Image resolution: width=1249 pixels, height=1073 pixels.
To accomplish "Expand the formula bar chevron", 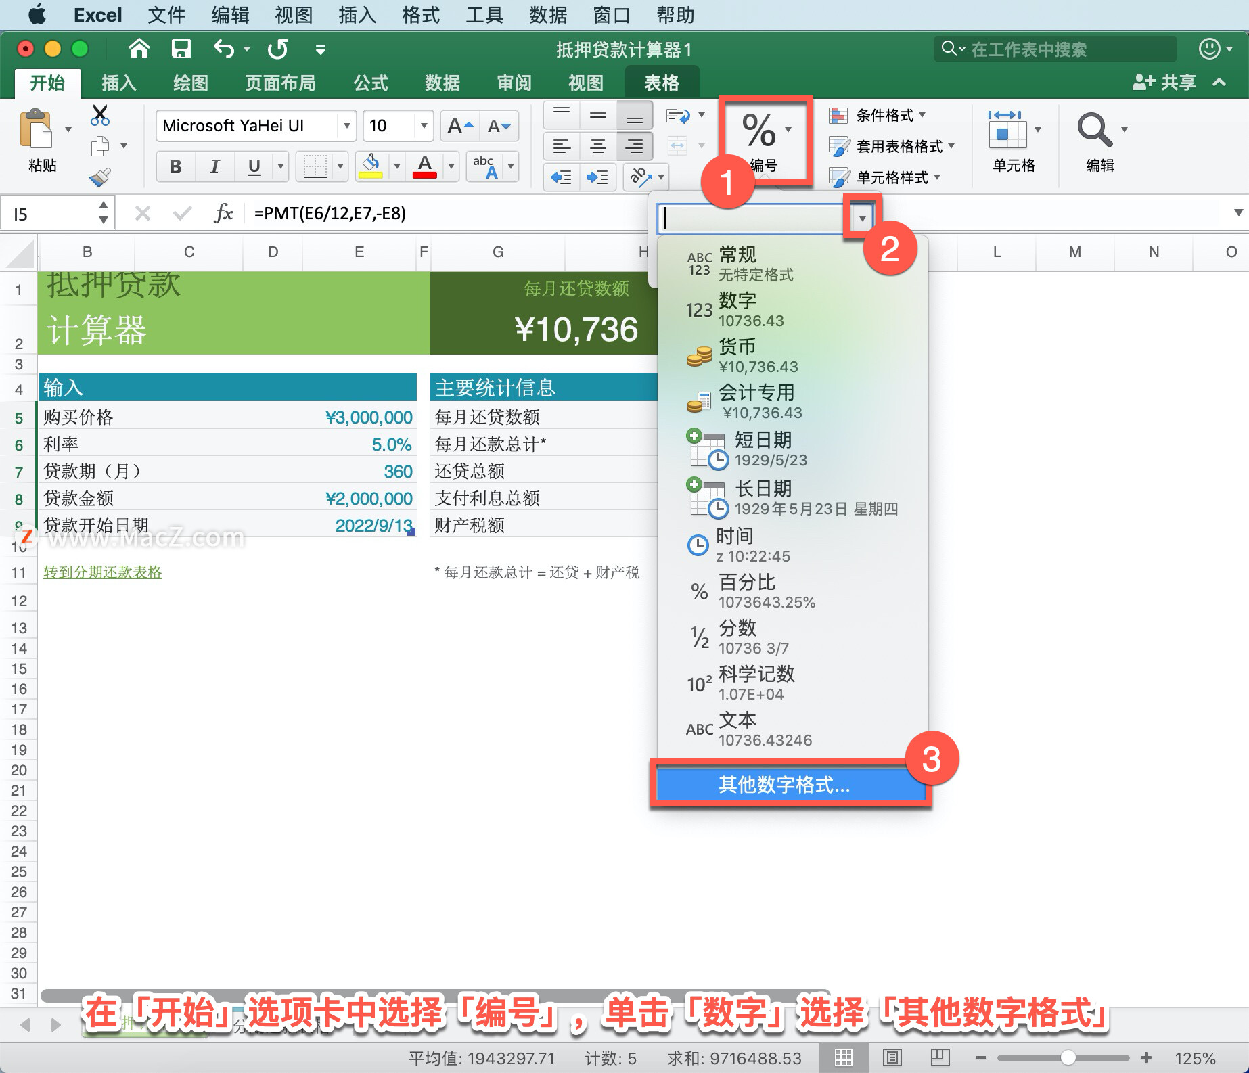I will [x=1238, y=213].
